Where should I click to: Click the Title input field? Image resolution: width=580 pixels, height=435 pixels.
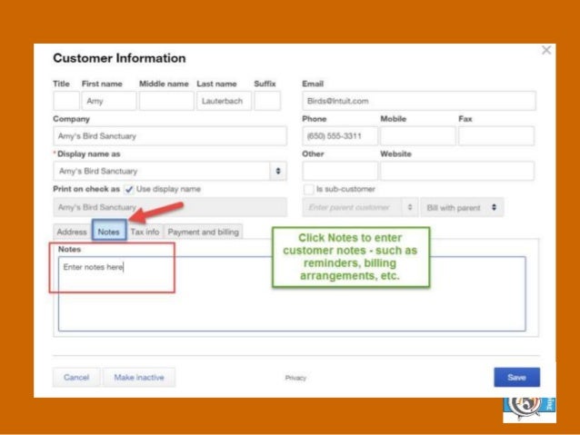(x=66, y=101)
